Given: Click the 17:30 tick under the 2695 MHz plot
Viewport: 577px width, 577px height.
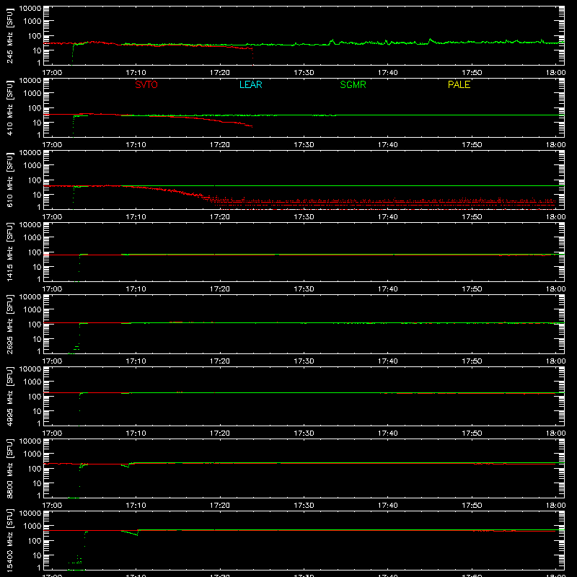Looking at the screenshot, I should (x=304, y=361).
